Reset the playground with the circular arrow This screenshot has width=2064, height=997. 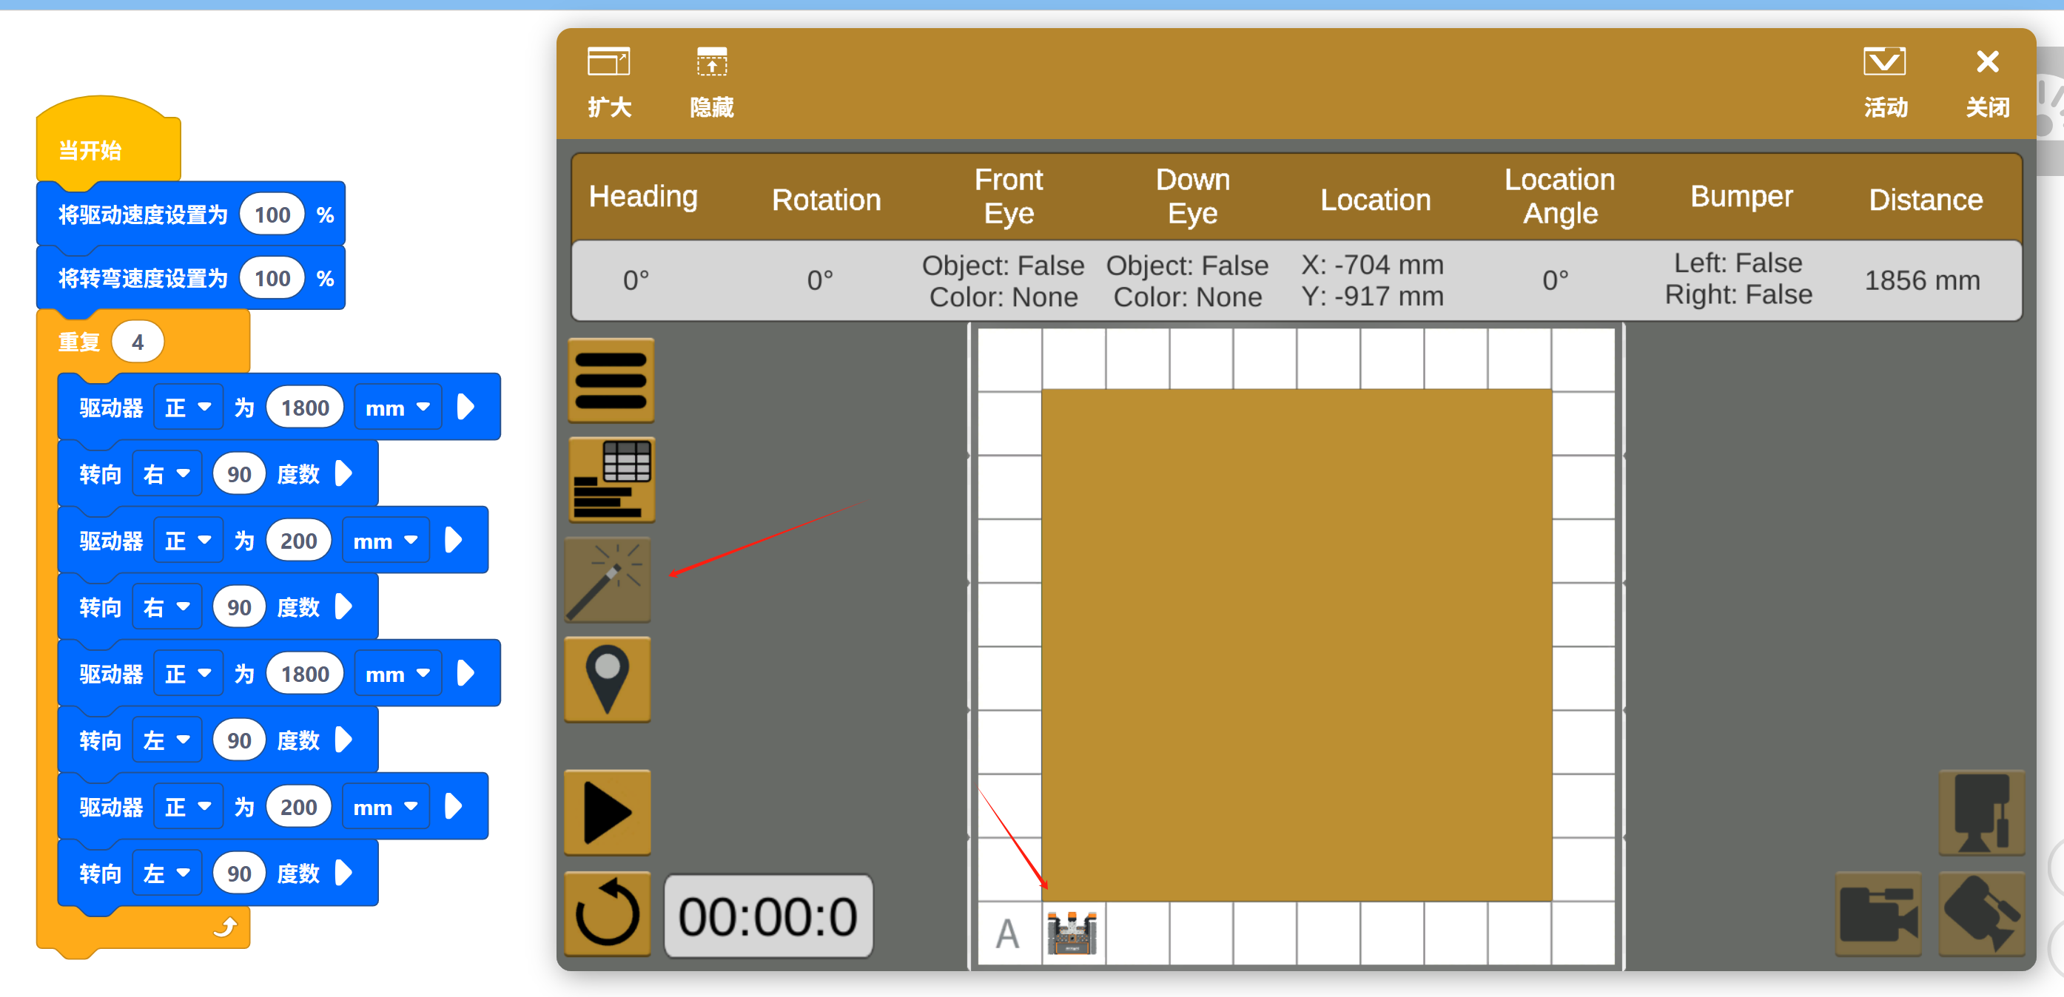pos(608,913)
